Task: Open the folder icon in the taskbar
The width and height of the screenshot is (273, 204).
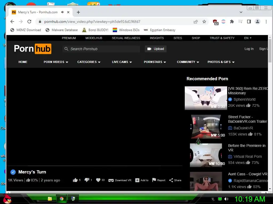Action: (50, 199)
